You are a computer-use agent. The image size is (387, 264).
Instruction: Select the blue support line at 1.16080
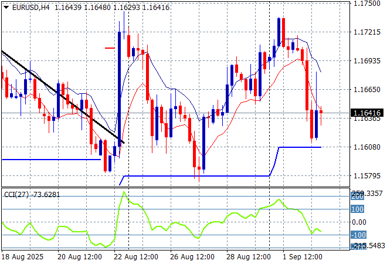pyautogui.click(x=300, y=147)
